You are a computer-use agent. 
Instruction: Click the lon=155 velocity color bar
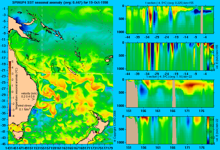(208, 56)
